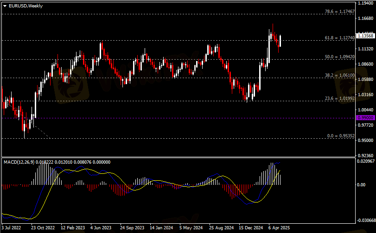Click the 1.03160 price scale value
This screenshot has width=376, height=233.
[x=366, y=95]
